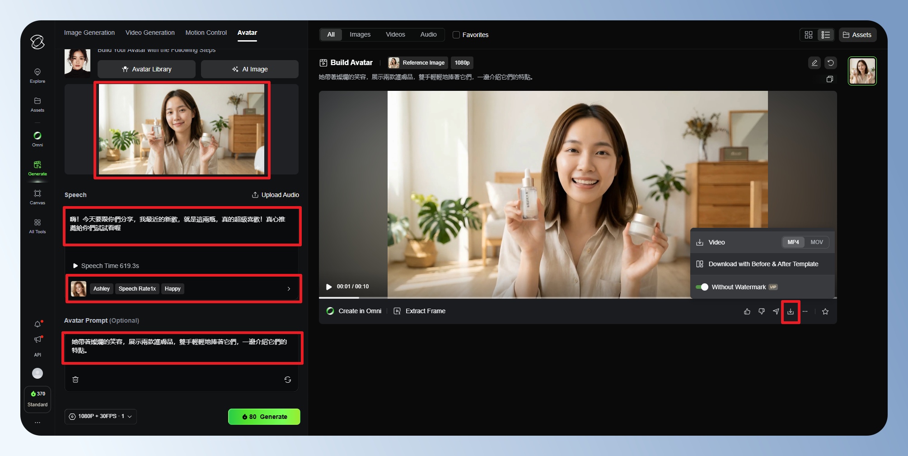Star the video as favorite
Image resolution: width=908 pixels, height=456 pixels.
pos(825,311)
